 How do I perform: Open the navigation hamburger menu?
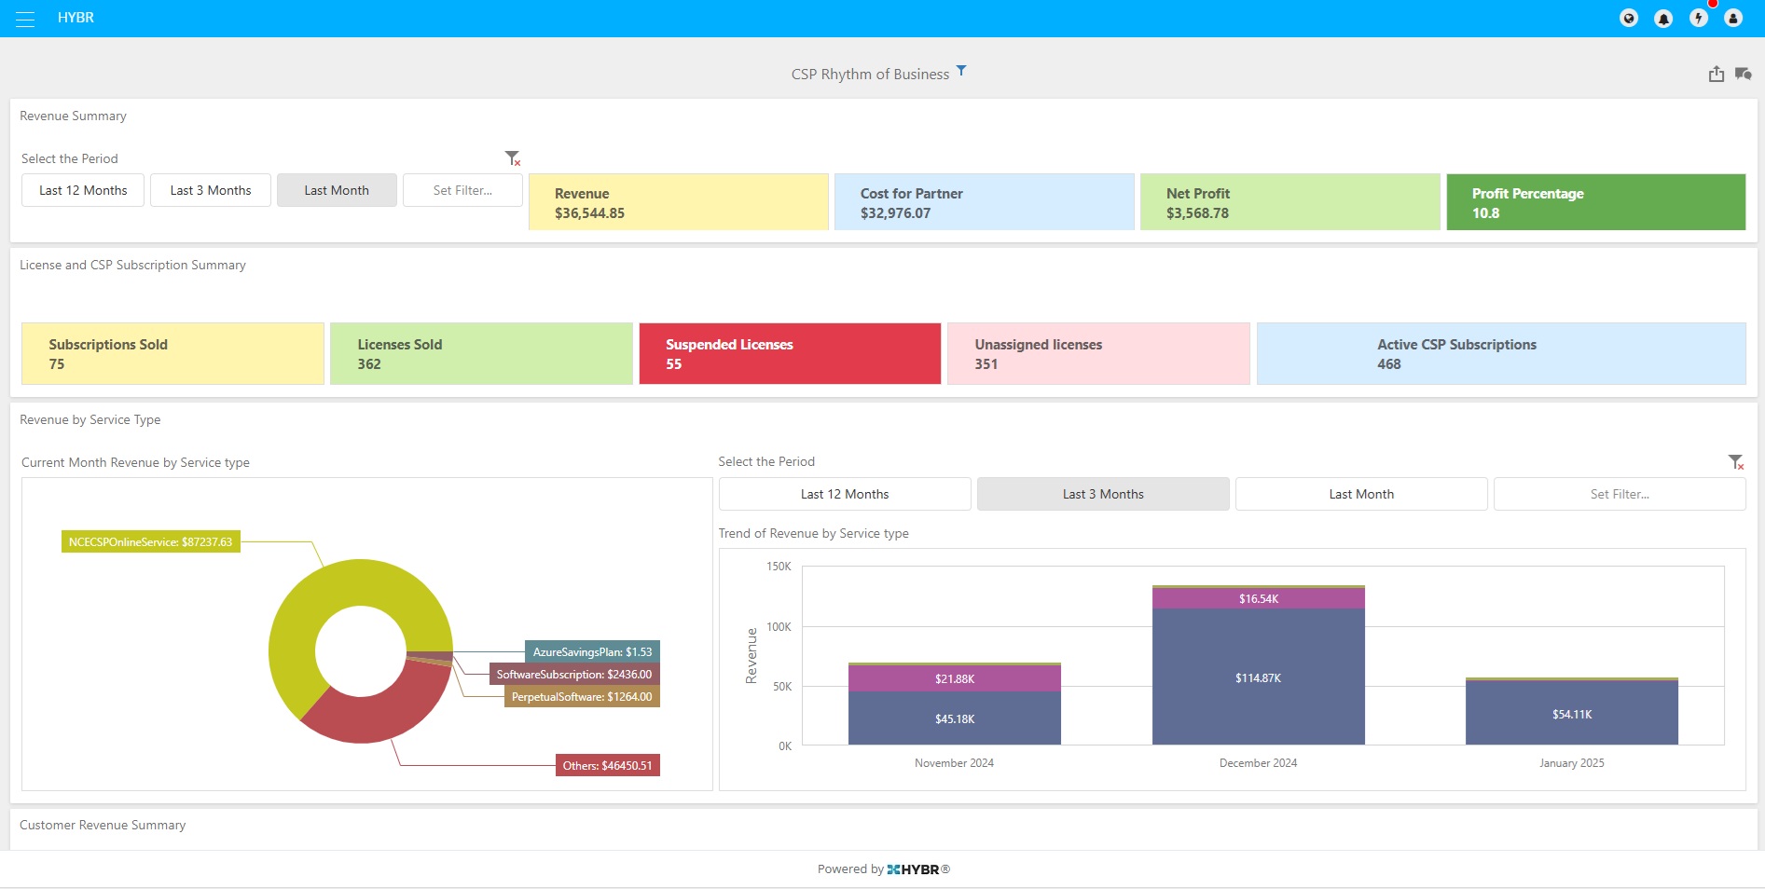tap(25, 17)
